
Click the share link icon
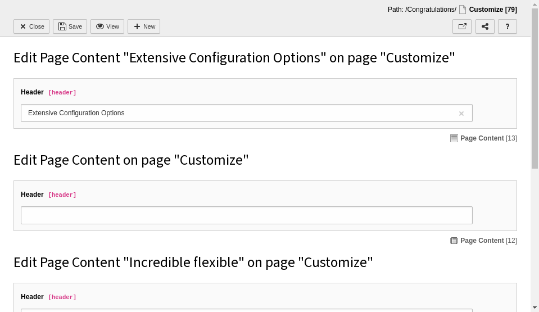(485, 26)
